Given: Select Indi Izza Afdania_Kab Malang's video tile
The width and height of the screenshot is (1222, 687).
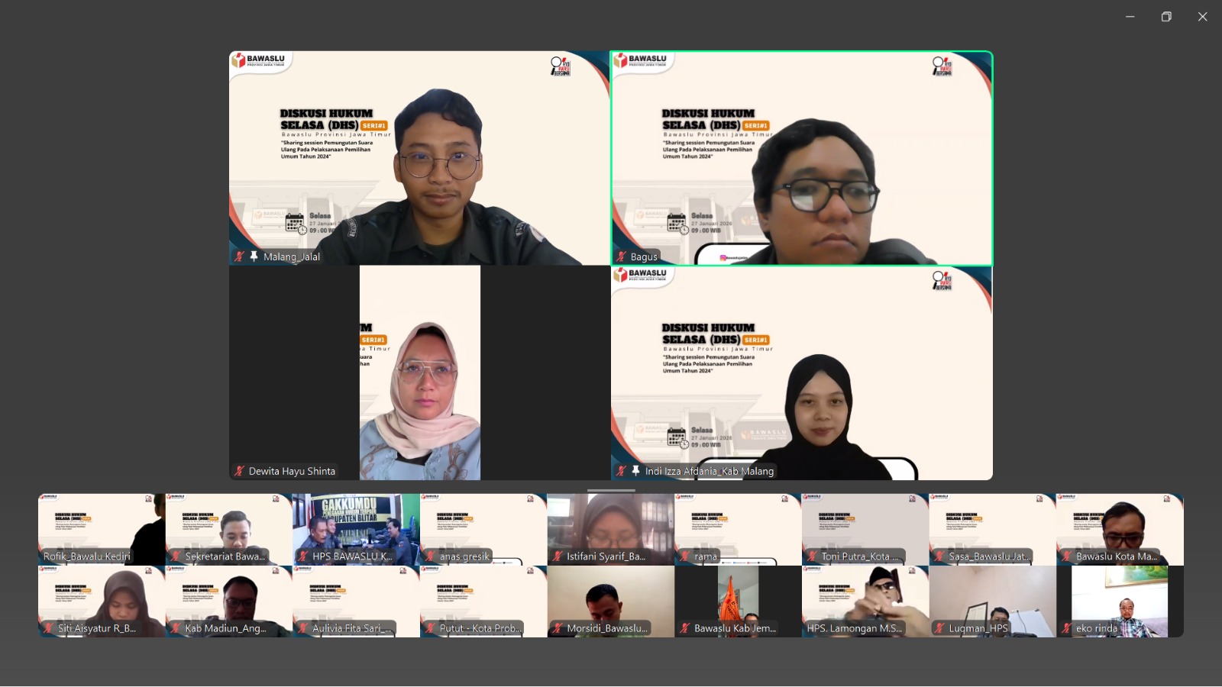Looking at the screenshot, I should click(802, 373).
